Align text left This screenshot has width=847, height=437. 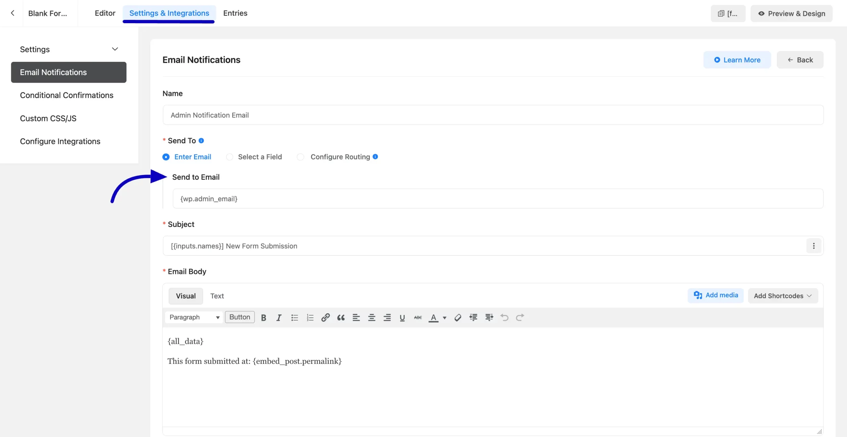tap(356, 318)
